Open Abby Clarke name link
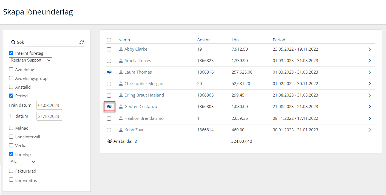Image resolution: width=386 pixels, height=195 pixels. 136,49
